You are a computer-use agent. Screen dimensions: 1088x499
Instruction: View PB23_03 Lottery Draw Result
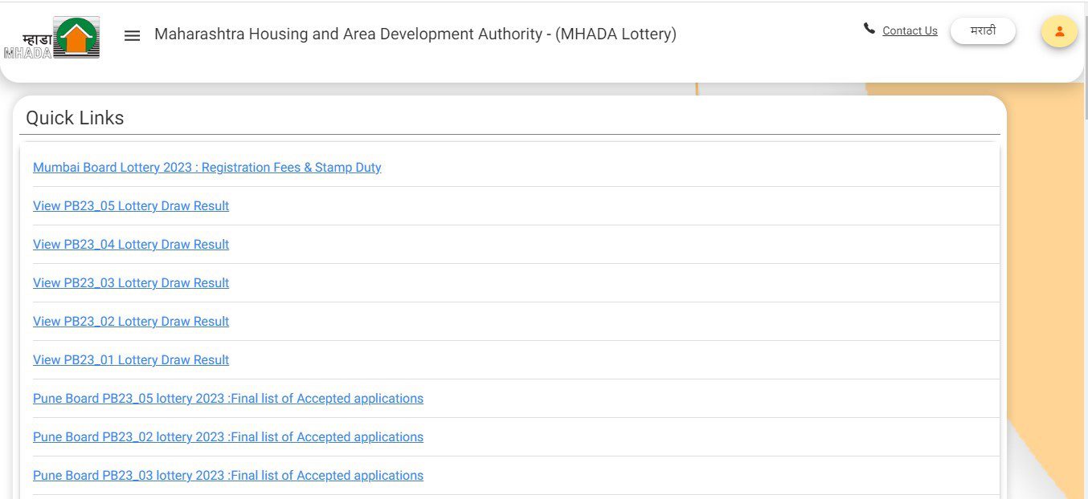pyautogui.click(x=131, y=282)
